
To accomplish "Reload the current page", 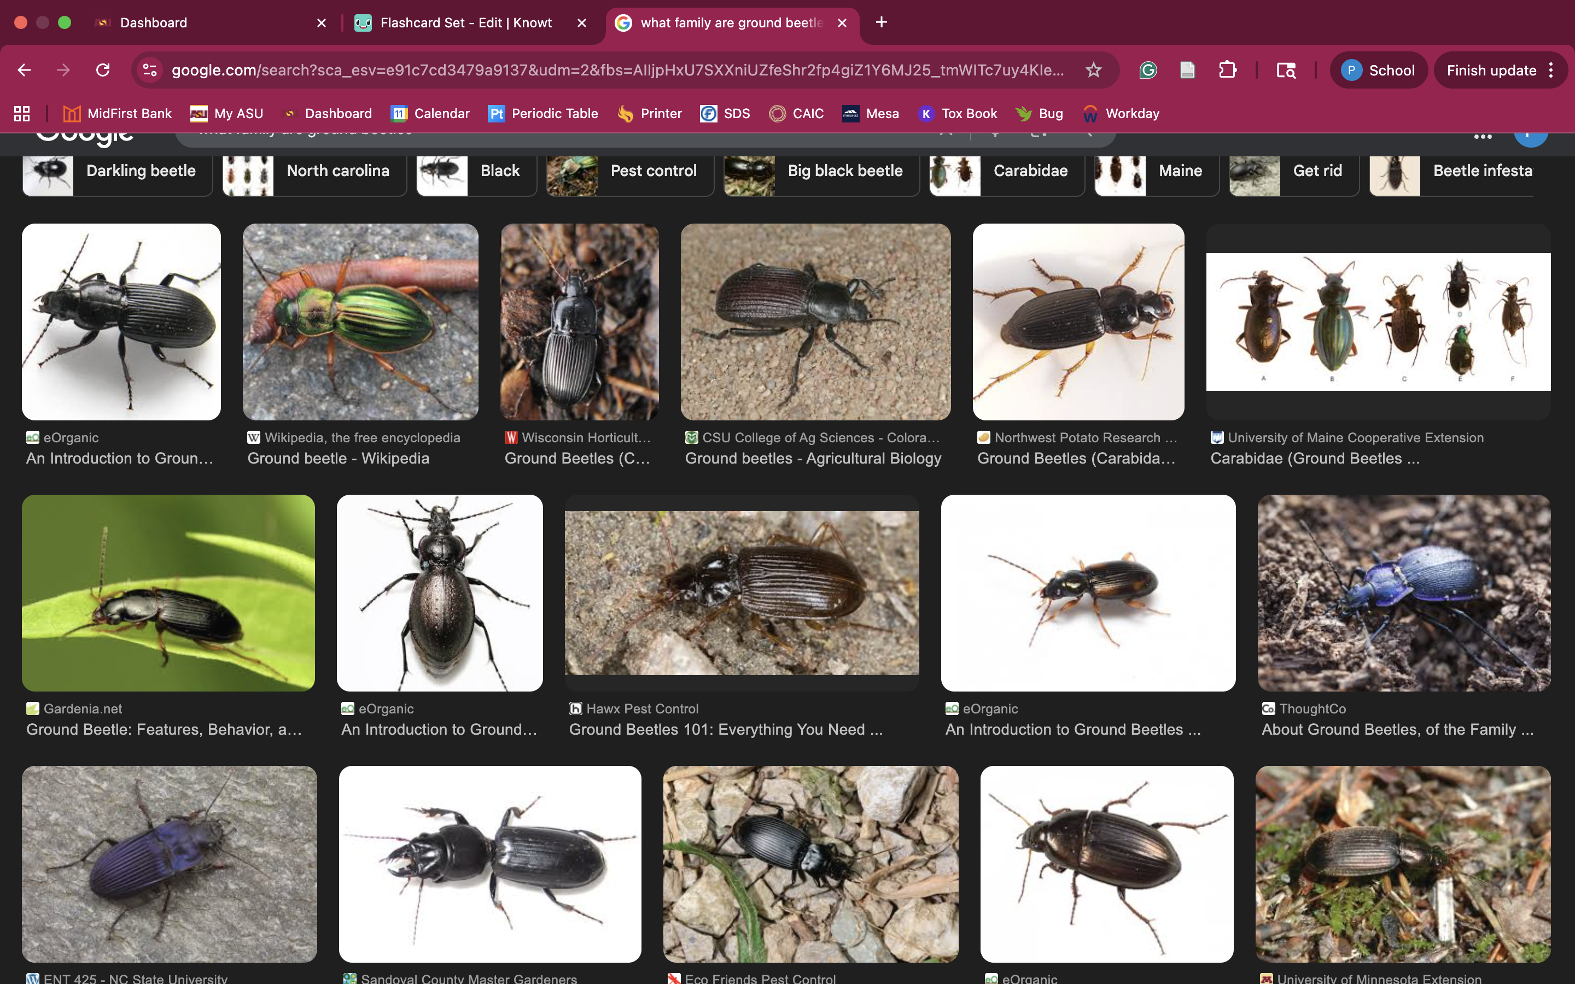I will (103, 71).
